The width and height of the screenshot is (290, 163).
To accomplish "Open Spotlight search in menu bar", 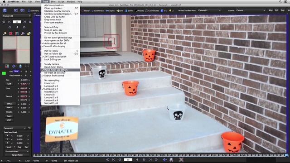I will (280, 2).
